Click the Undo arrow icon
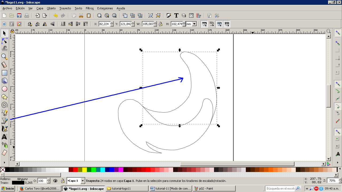 coord(56,15)
